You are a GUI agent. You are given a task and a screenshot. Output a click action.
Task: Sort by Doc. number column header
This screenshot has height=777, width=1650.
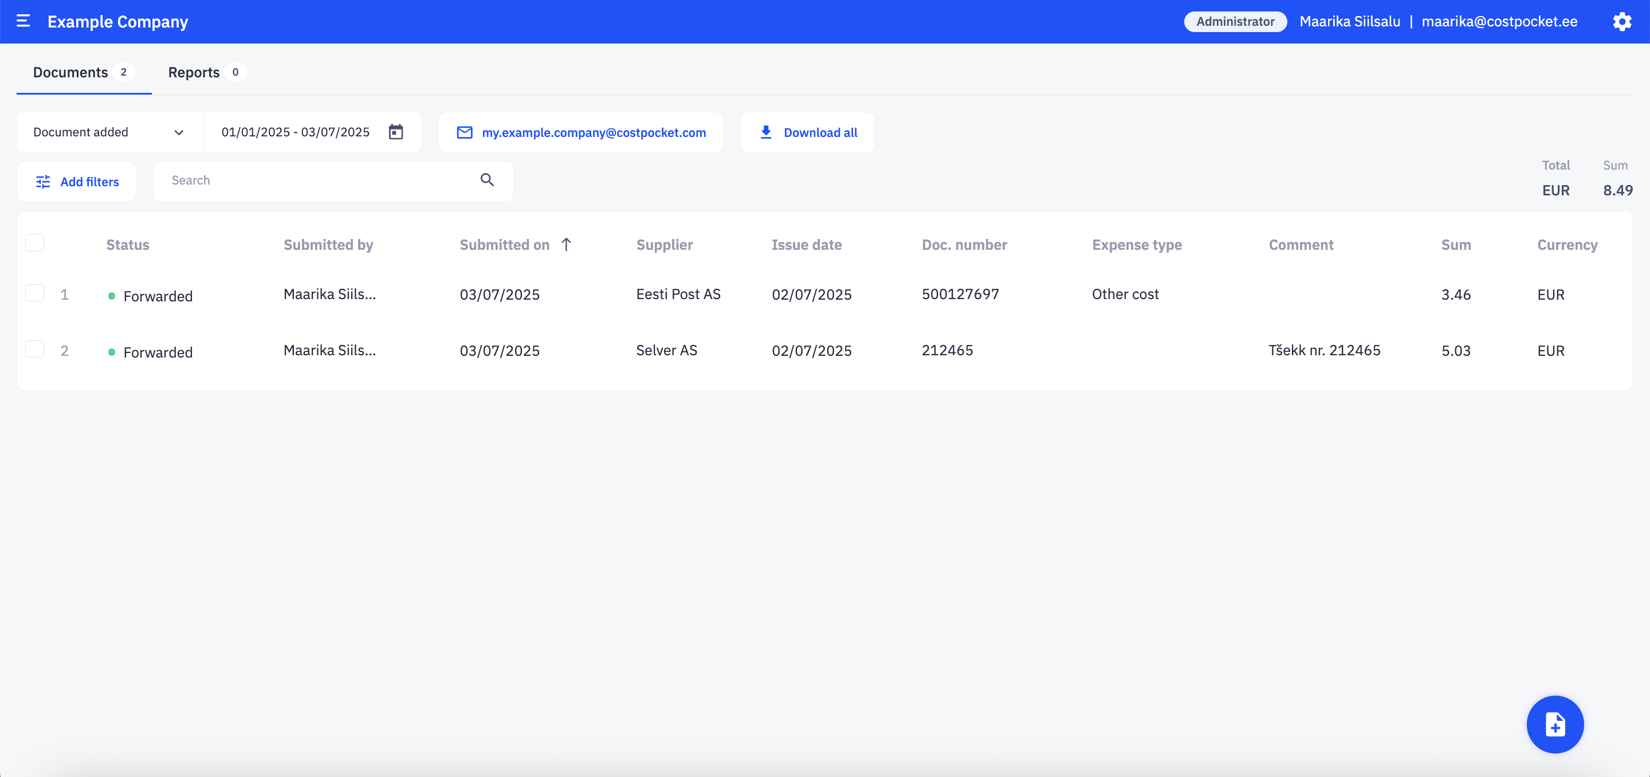[x=964, y=245]
